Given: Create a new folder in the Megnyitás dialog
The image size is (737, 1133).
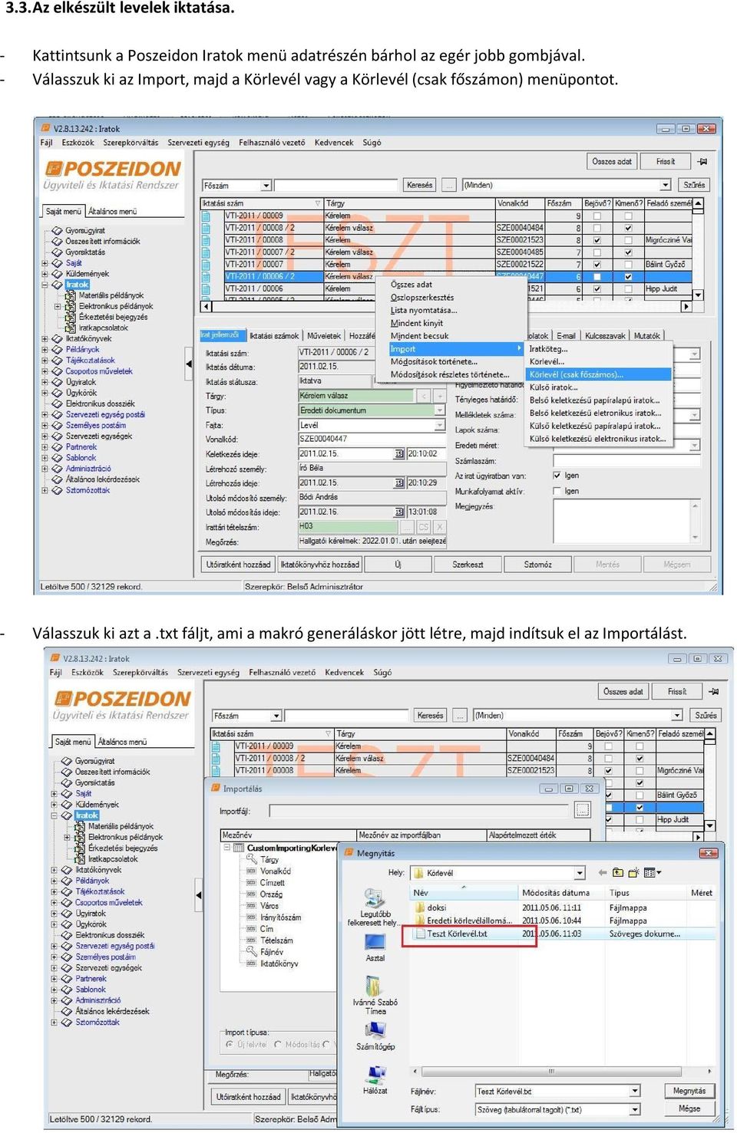Looking at the screenshot, I should [633, 873].
